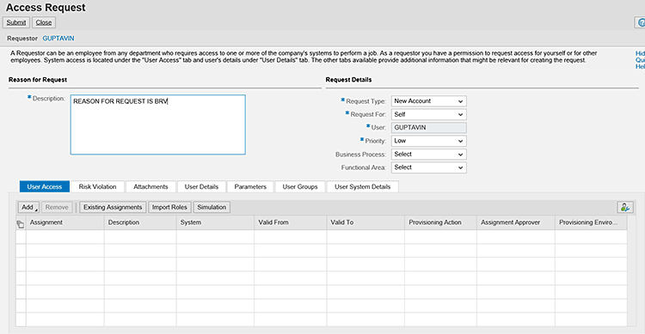Go to the User System Details tab
This screenshot has height=334, width=645.
(x=362, y=186)
